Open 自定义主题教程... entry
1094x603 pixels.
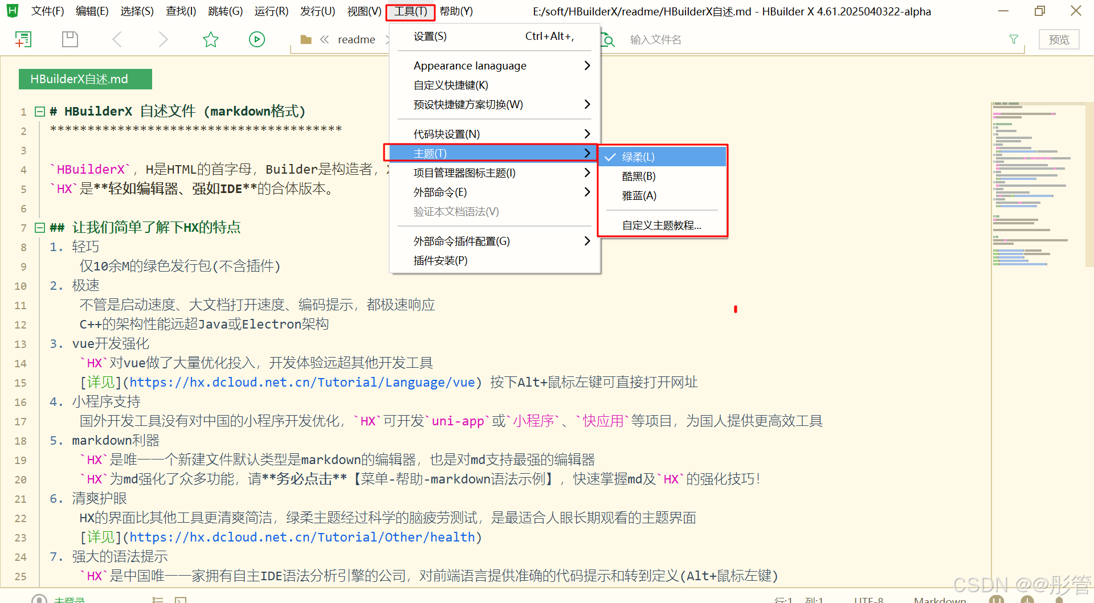click(x=663, y=225)
